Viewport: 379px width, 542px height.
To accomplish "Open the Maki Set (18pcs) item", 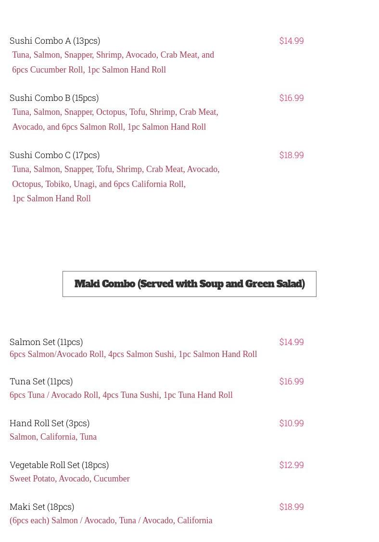I will coord(42,507).
